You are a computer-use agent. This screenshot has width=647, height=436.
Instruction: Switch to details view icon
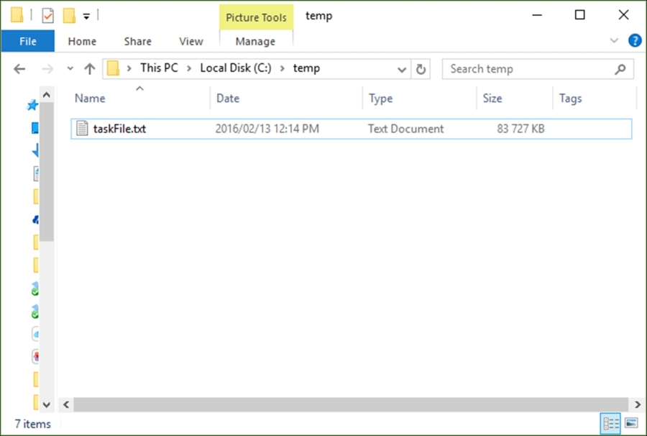(610, 423)
